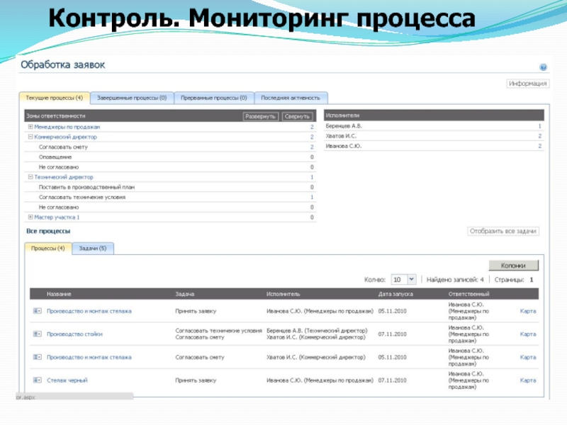Collapse the Коммерческий директор node
The image size is (567, 425).
tap(30, 137)
